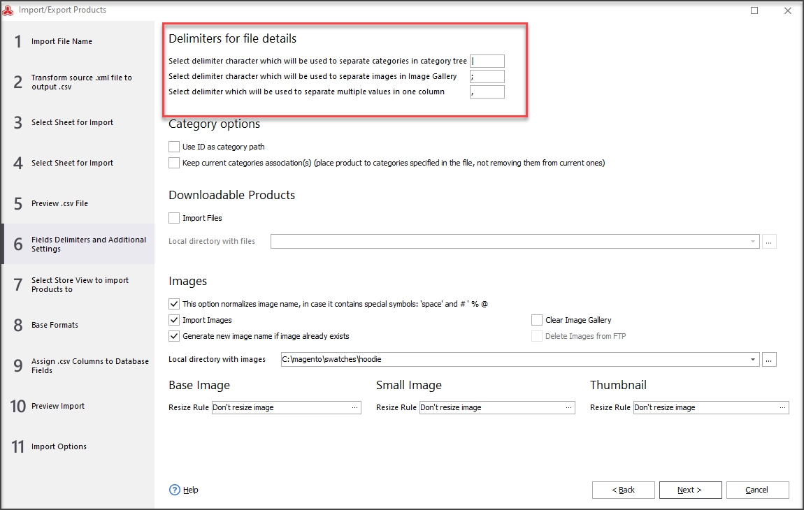Open Small Image resize rule ellipsis
Viewport: 804px width, 510px height.
coord(568,407)
